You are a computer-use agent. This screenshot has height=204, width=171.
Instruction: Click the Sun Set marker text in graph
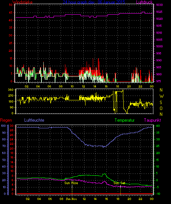pos(119,183)
